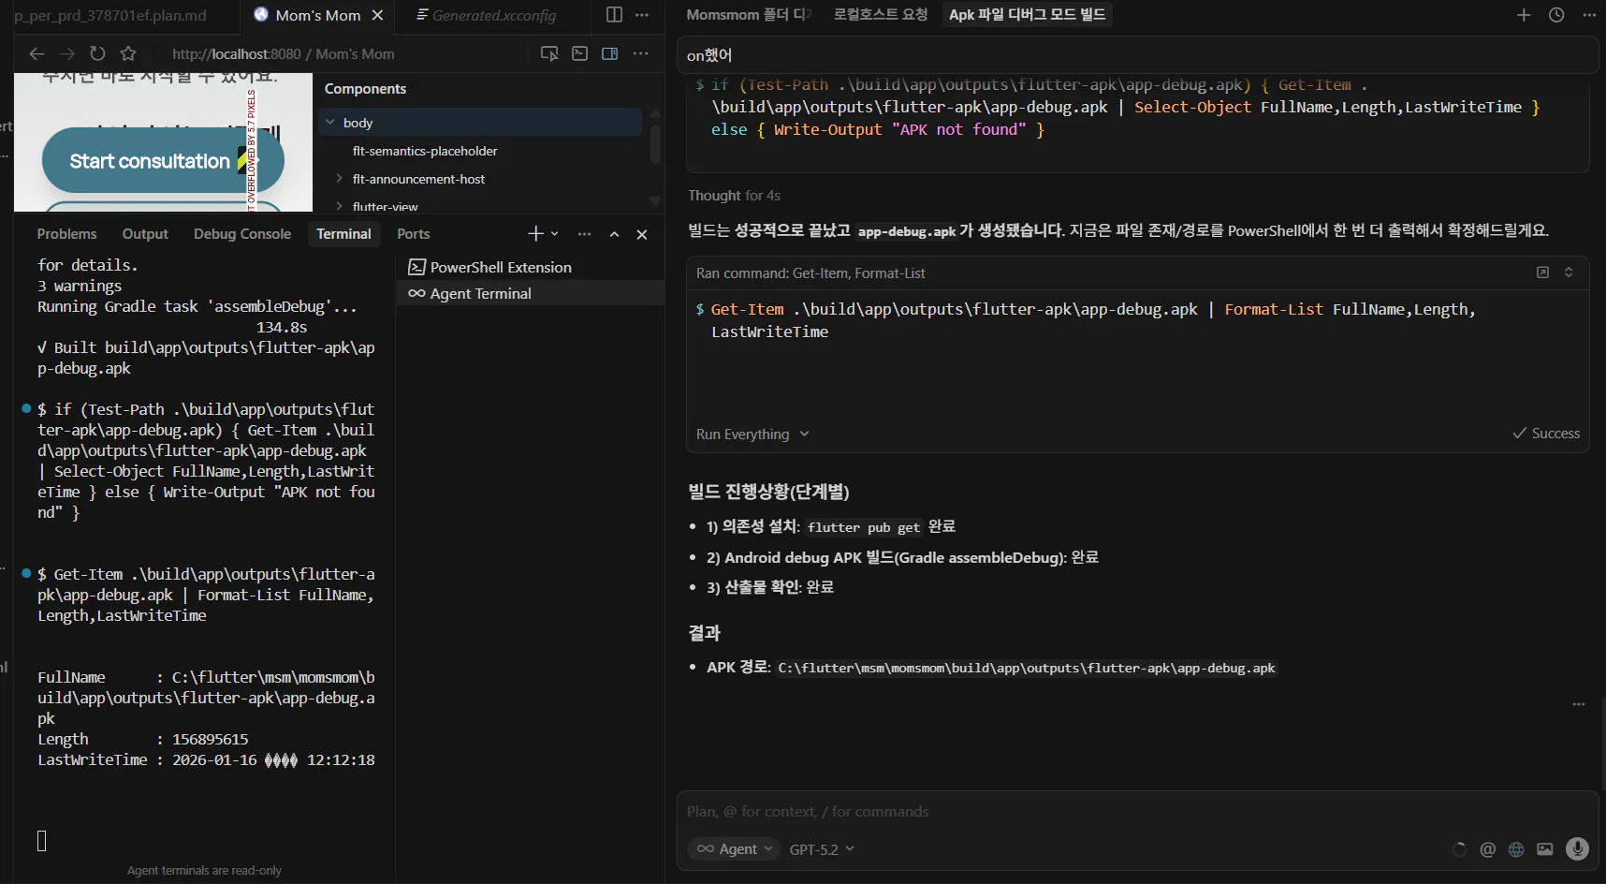
Task: Collapse the body tree node
Action: [329, 123]
